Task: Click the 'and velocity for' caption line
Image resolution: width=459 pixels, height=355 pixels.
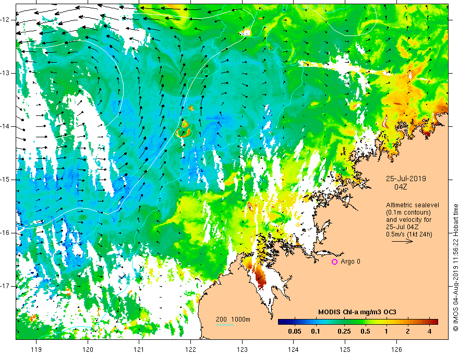Action: click(x=408, y=220)
